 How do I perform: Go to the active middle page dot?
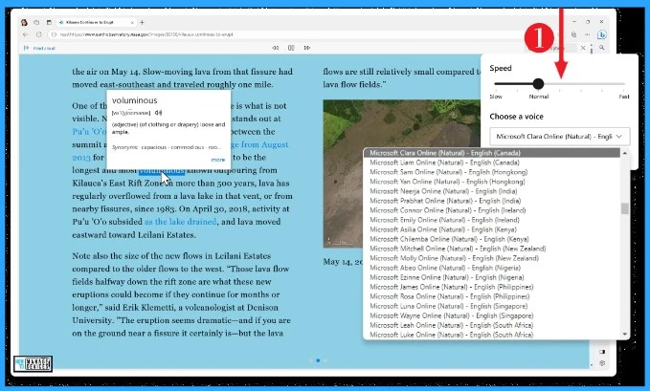click(318, 360)
